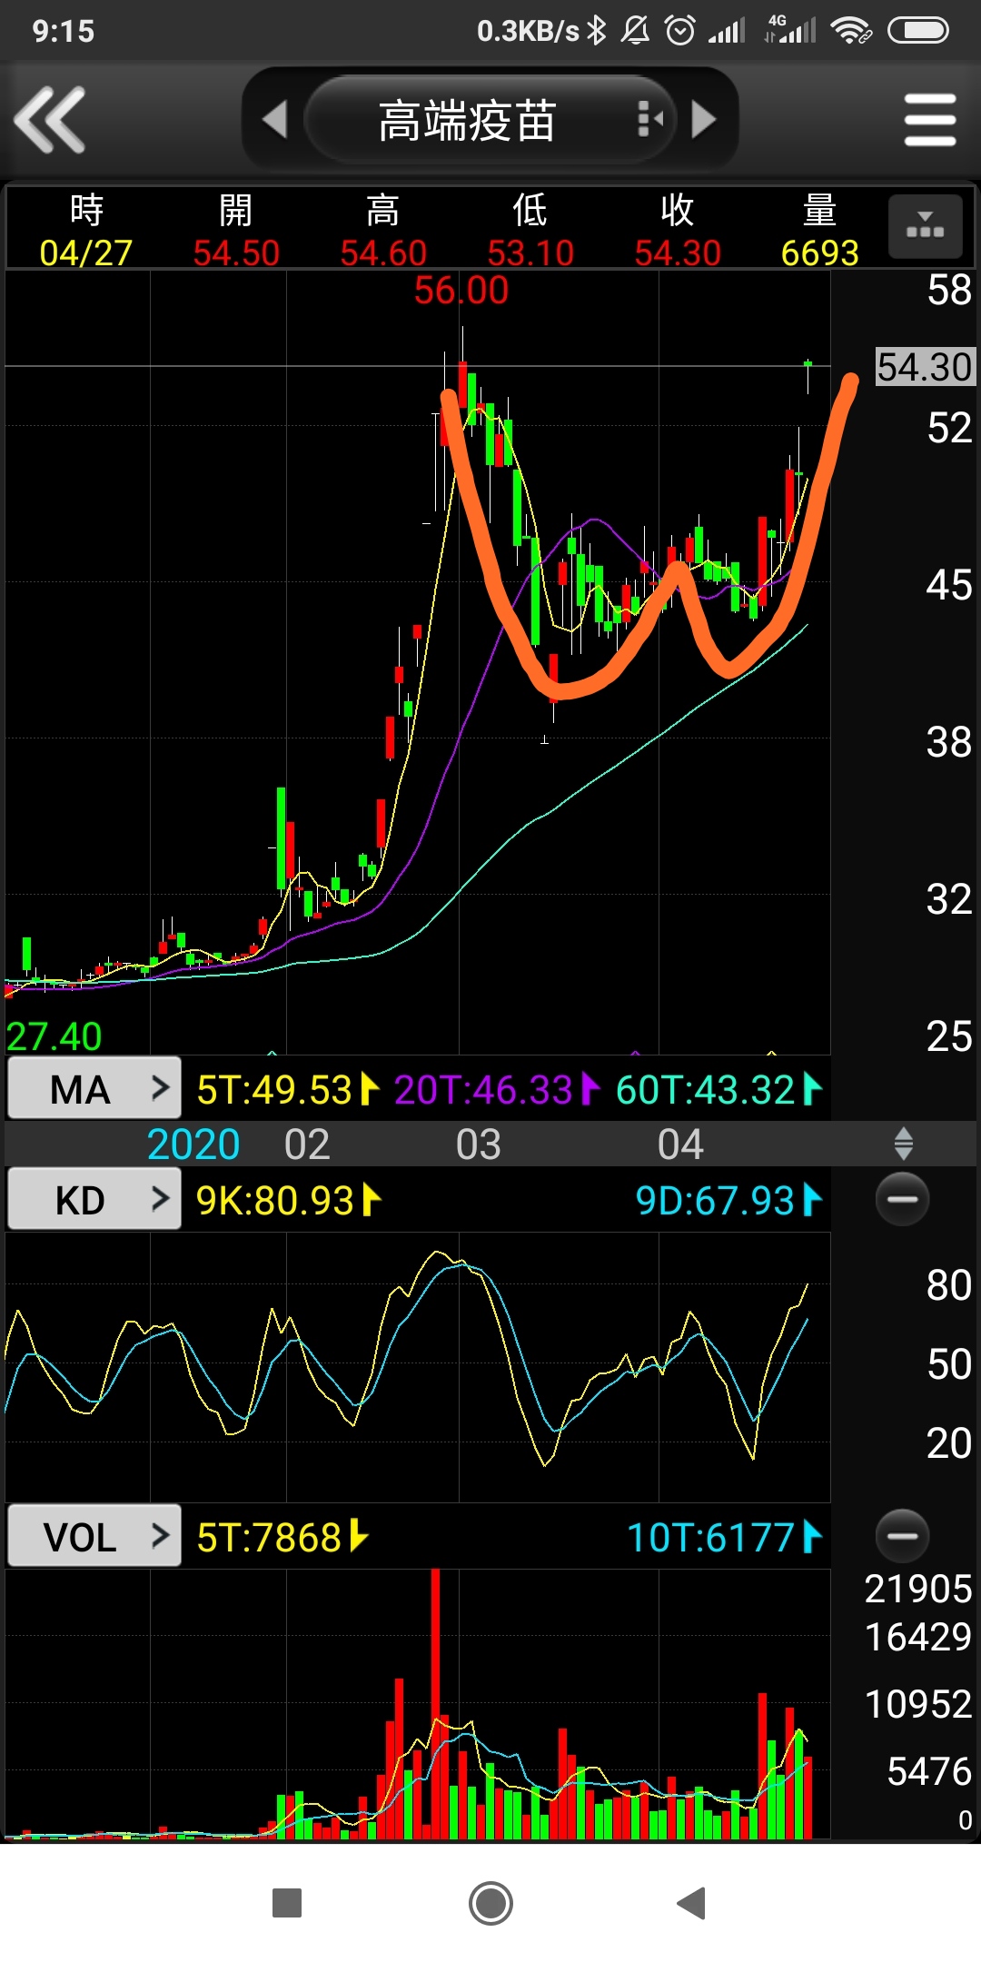Go to next stock with right arrow

pos(704,120)
